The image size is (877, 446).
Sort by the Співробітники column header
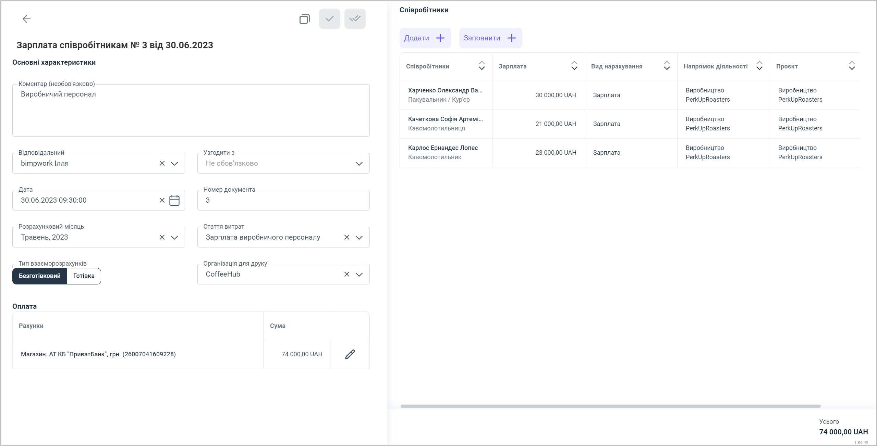coord(482,66)
